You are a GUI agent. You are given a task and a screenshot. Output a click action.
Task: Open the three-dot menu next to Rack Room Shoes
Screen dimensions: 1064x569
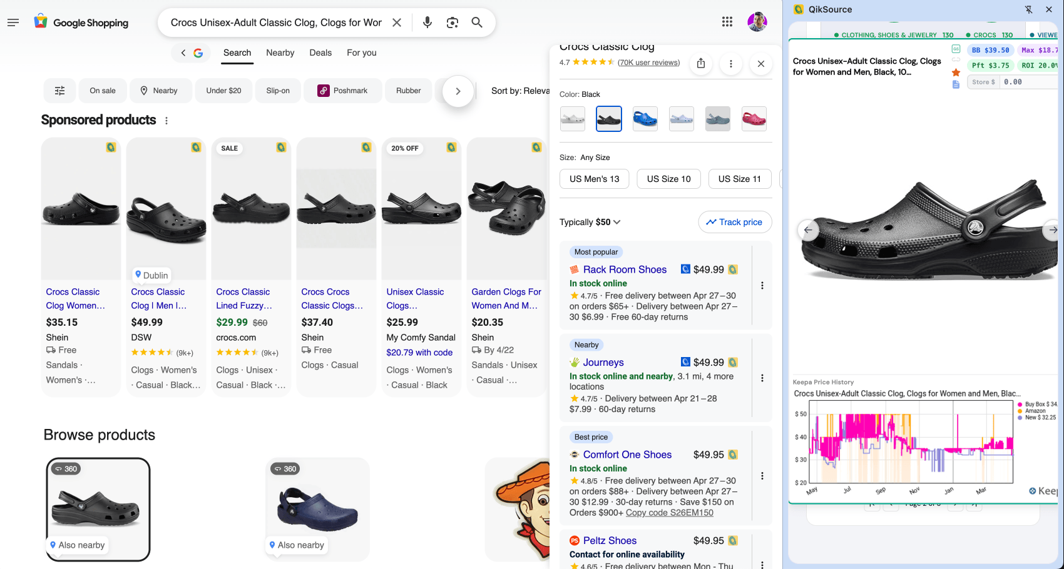point(762,285)
